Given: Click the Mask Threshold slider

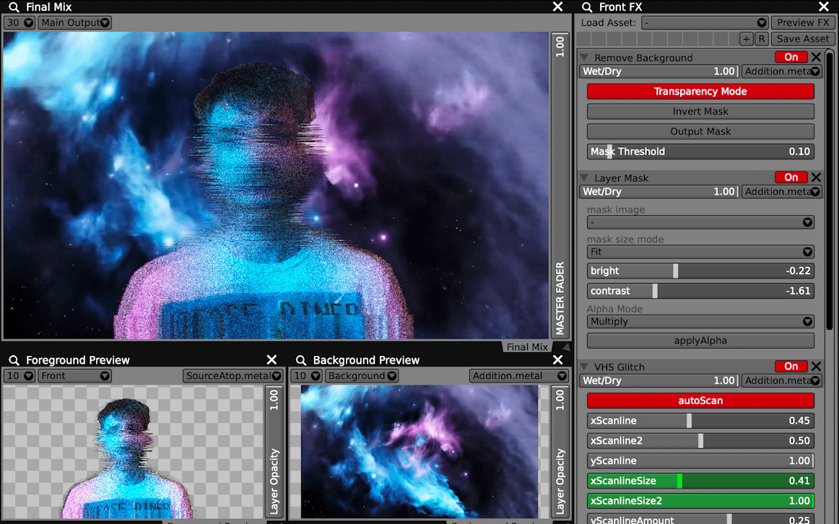Looking at the screenshot, I should click(700, 152).
